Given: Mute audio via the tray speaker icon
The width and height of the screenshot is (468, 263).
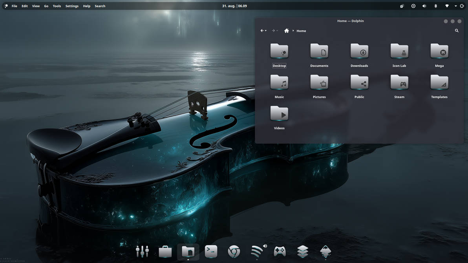Looking at the screenshot, I should point(424,5).
